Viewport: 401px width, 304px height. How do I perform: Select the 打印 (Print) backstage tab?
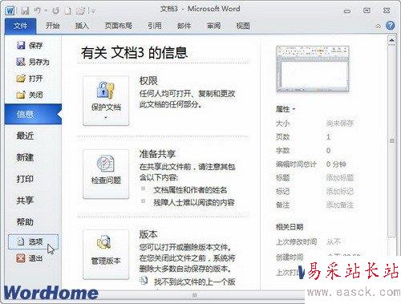click(25, 179)
